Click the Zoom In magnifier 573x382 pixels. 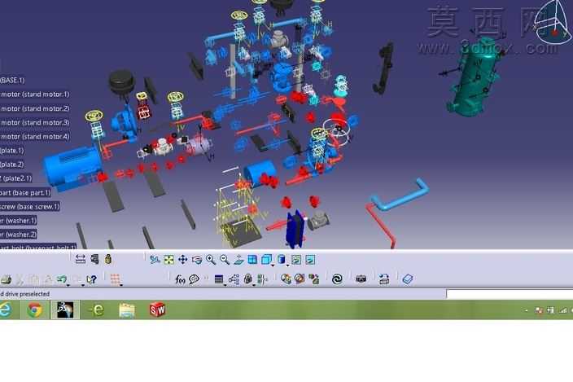point(211,260)
